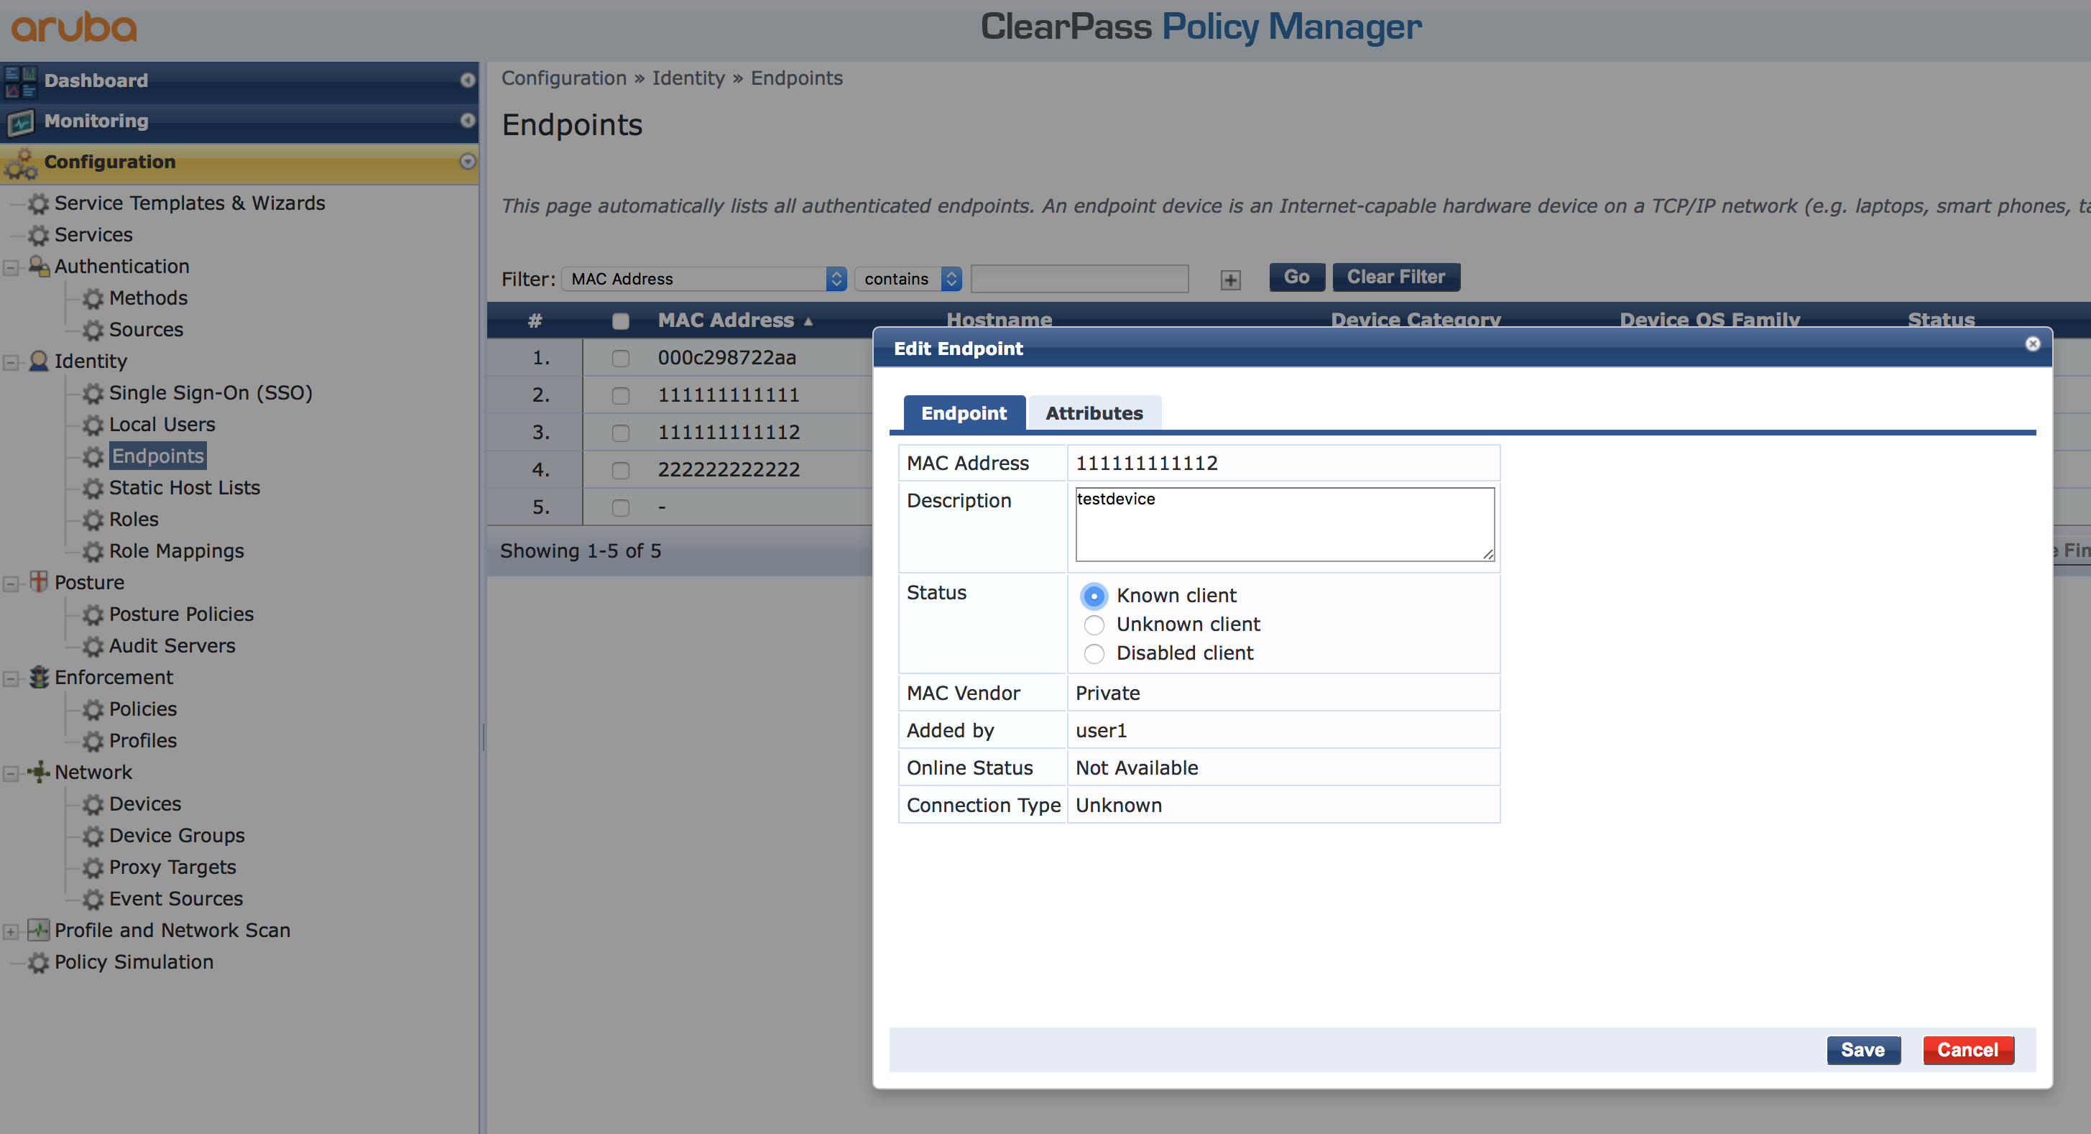This screenshot has width=2091, height=1134.
Task: Close the Edit Endpoint dialog
Action: click(x=2032, y=344)
